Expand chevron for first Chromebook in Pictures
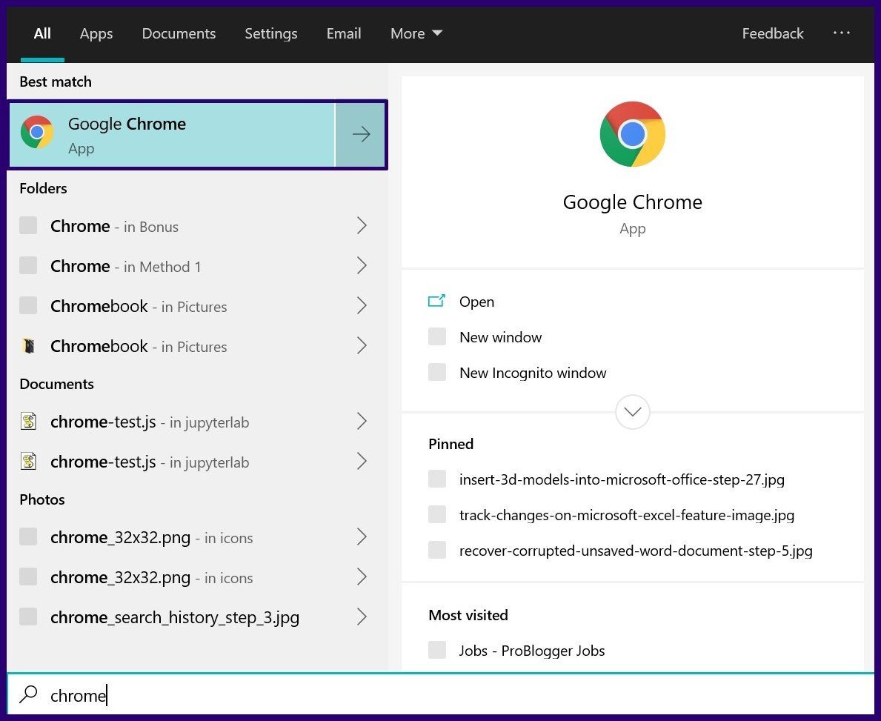 pyautogui.click(x=362, y=306)
